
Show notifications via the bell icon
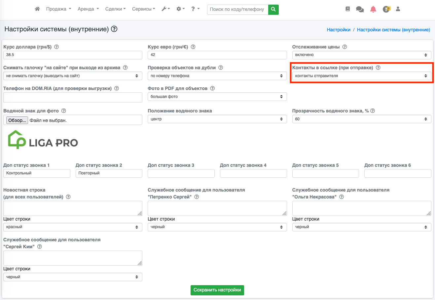[x=373, y=9]
